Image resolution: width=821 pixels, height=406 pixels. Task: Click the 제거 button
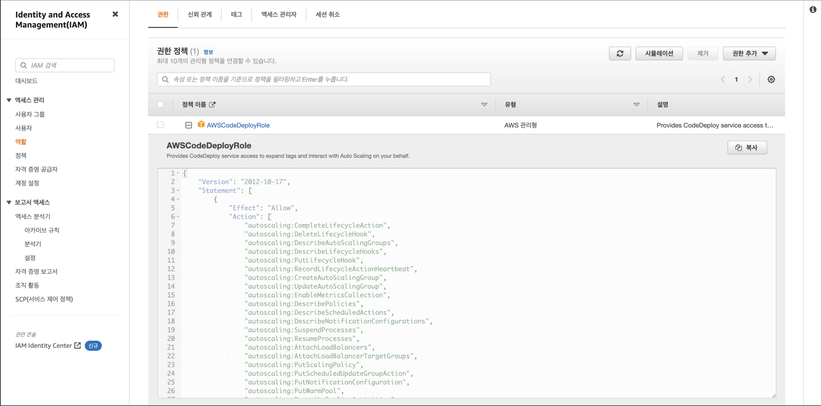[703, 53]
